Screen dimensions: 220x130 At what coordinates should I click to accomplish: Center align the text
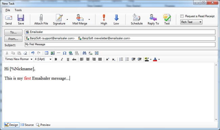click(88, 59)
